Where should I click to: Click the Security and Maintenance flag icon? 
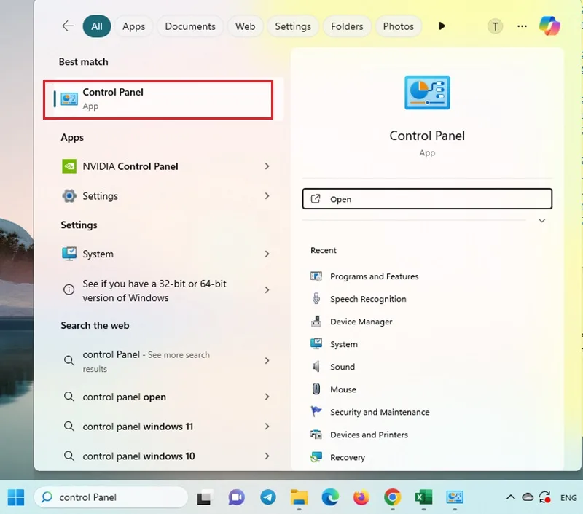[316, 411]
